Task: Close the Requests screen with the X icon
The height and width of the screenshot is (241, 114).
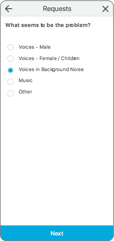Action: coord(105,9)
